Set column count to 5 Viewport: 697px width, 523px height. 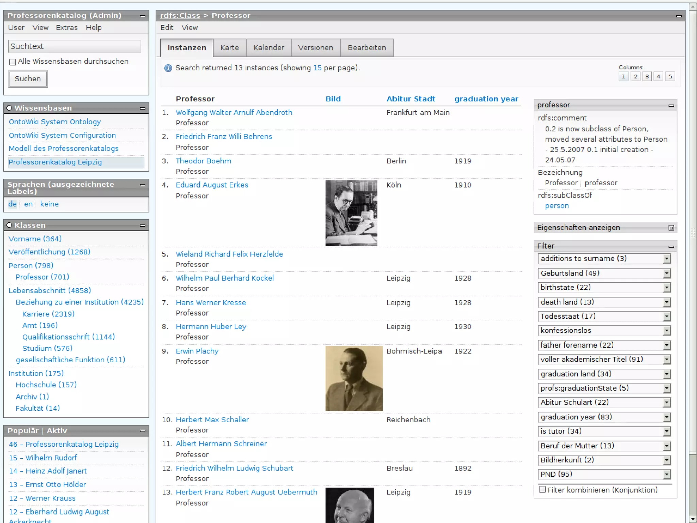(x=670, y=77)
